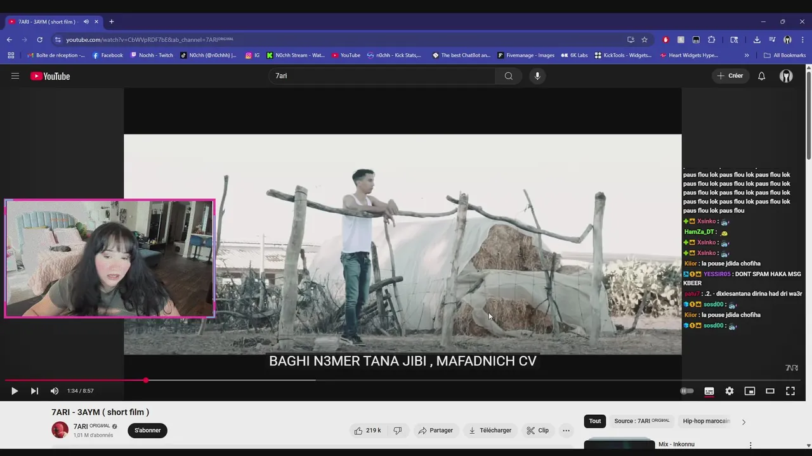Mute tab via speaker icon
This screenshot has width=812, height=456.
pyautogui.click(x=86, y=22)
